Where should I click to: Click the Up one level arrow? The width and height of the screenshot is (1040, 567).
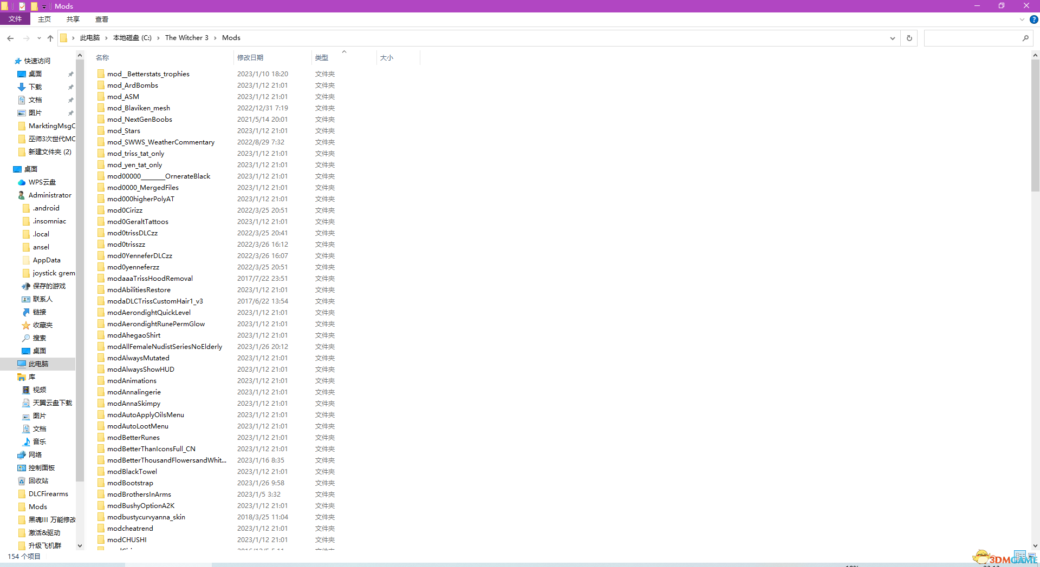50,38
